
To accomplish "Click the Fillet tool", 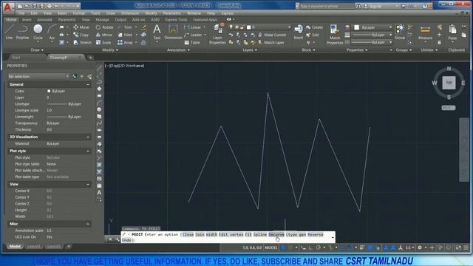I will [x=125, y=35].
